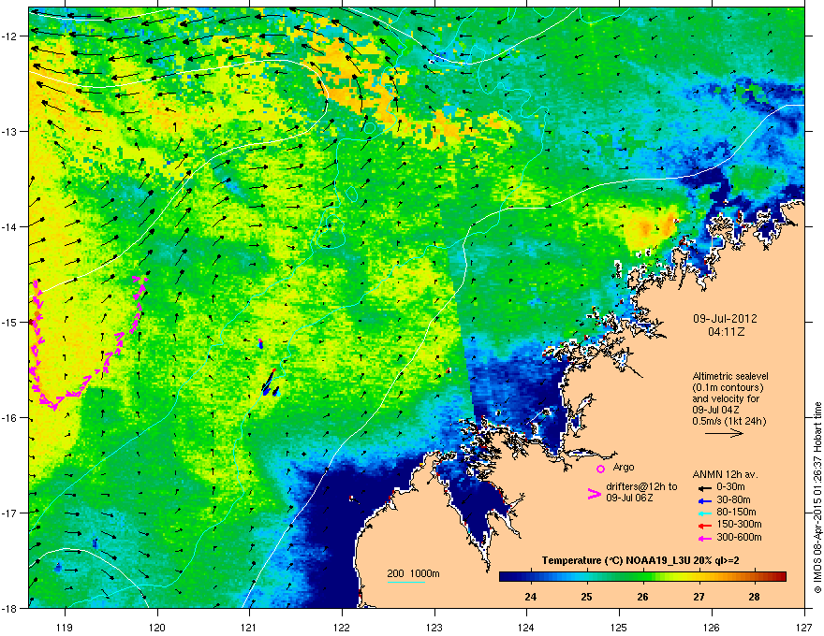Click the '(0.1m contours)' text

(x=728, y=387)
